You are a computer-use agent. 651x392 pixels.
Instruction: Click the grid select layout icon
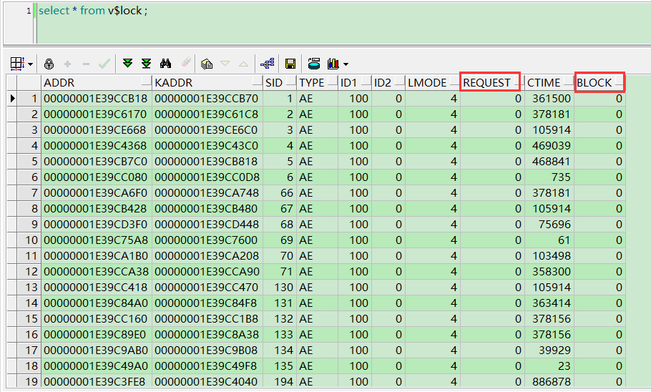pyautogui.click(x=16, y=64)
